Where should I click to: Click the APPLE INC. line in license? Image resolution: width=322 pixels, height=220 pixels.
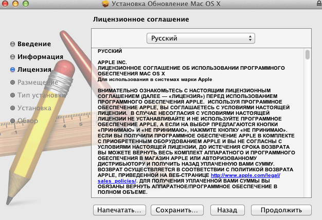tap(112, 63)
